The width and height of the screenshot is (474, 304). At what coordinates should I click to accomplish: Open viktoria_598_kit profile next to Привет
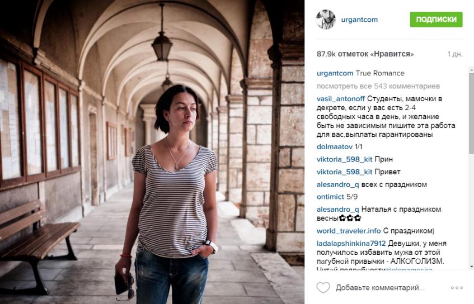coord(344,172)
